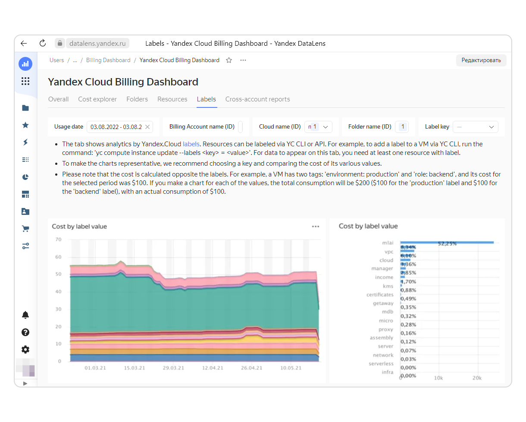Viewport: 526px width, 422px height.
Task: Open DataLens logo home icon
Action: tap(25, 64)
